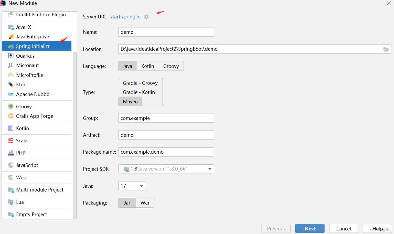Click the Multi-module Project folder icon
Screen dimensions: 394x234
point(11,190)
